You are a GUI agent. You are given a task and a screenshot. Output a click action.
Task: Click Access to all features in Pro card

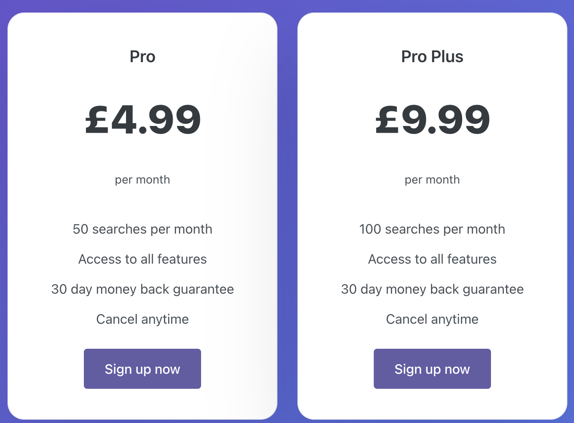[x=142, y=259]
